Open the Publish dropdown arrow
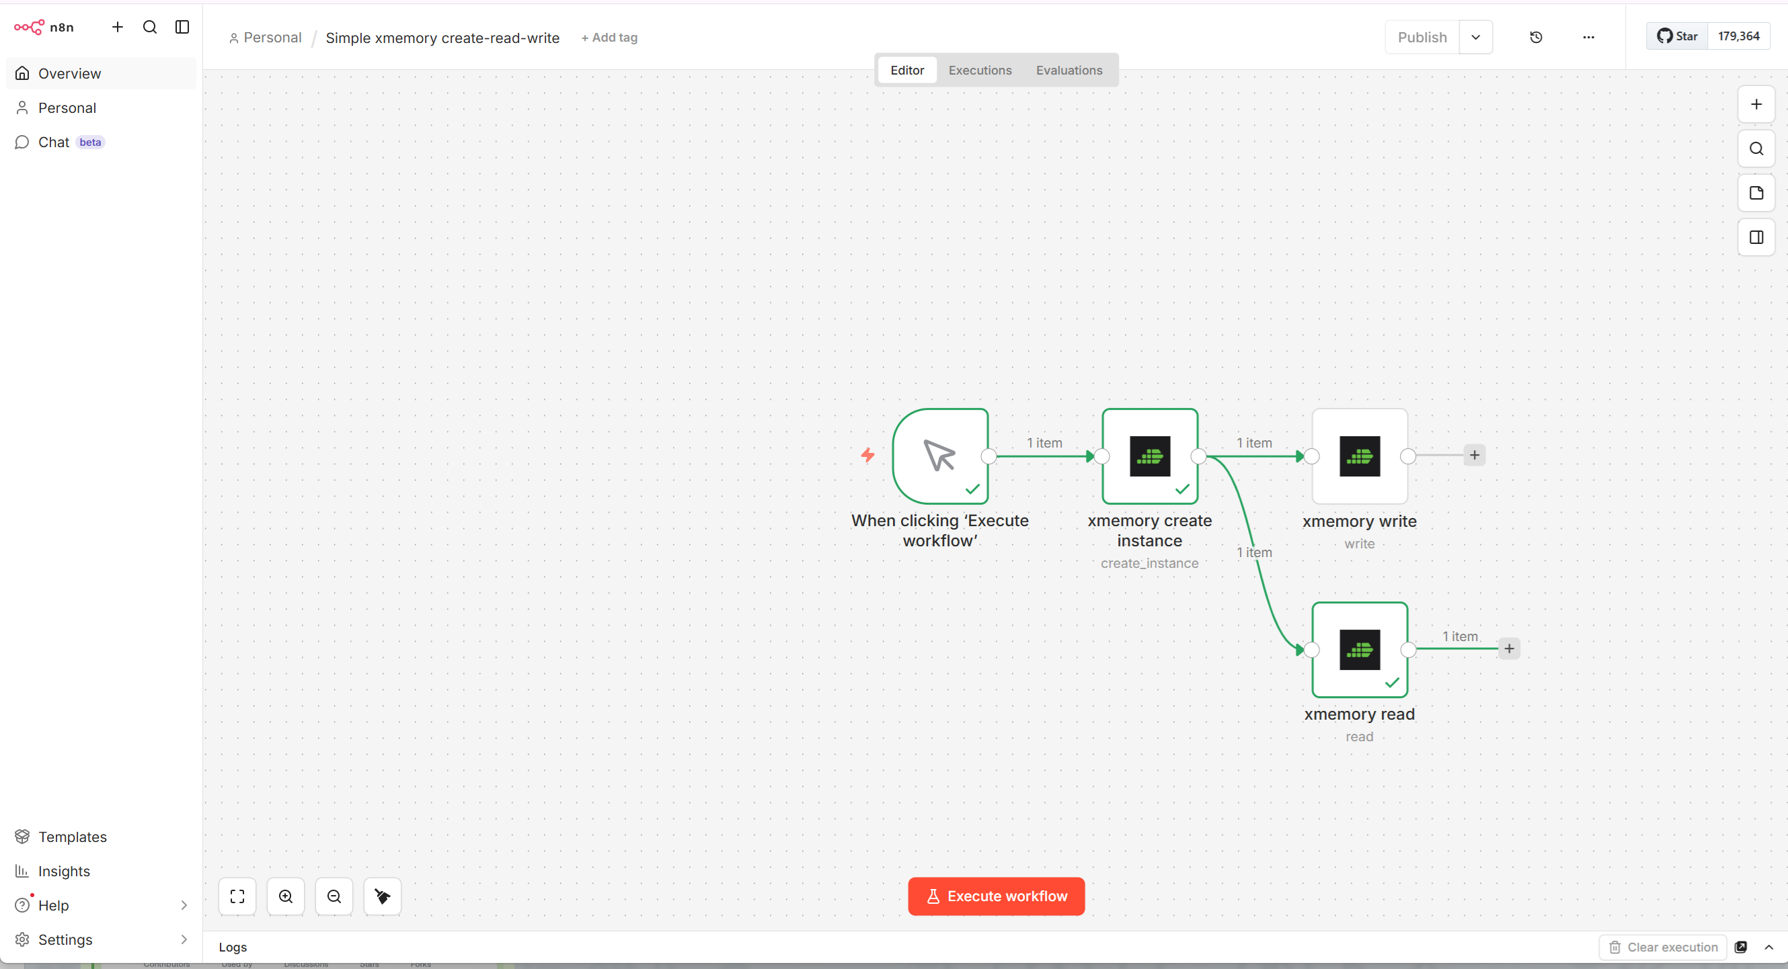This screenshot has width=1788, height=969. coord(1477,37)
